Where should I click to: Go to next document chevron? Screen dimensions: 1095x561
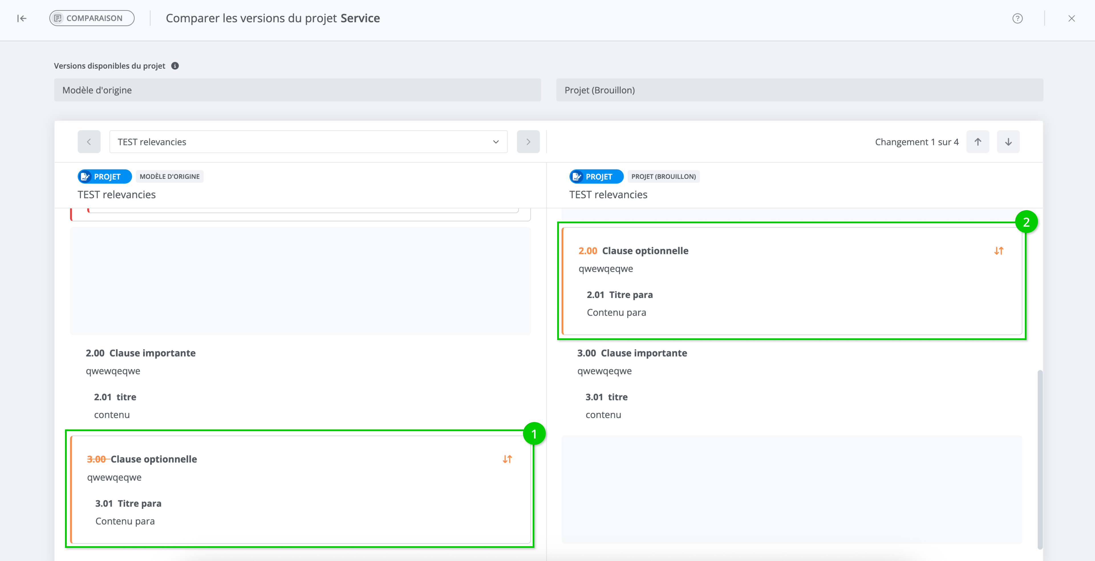pos(528,142)
